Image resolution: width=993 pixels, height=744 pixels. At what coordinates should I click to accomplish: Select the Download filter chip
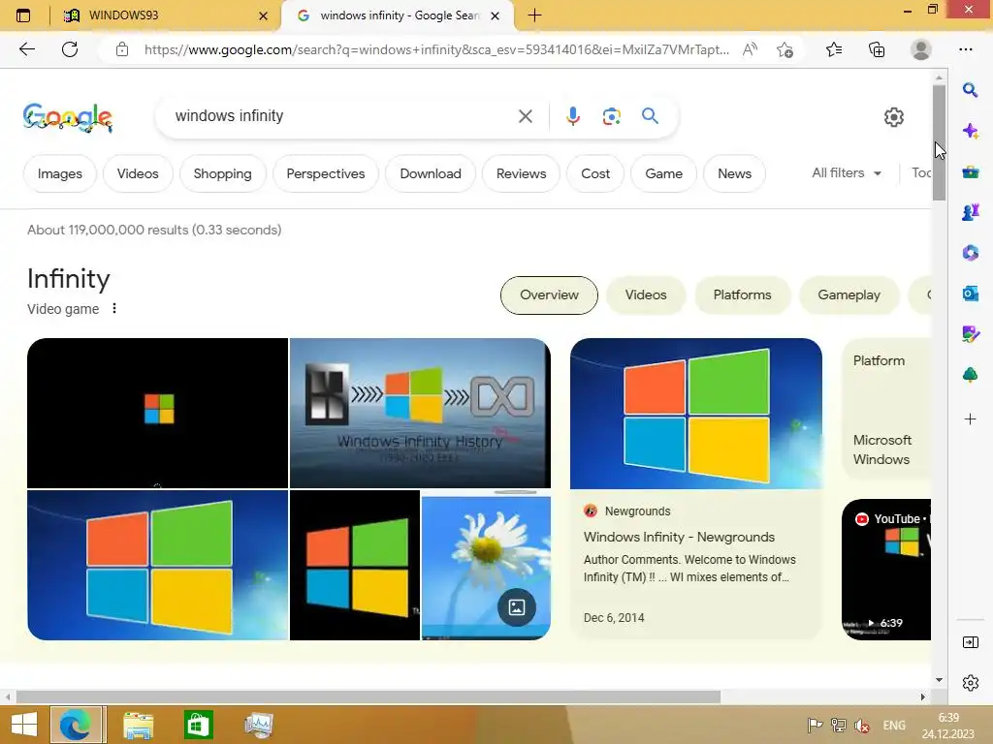[430, 173]
